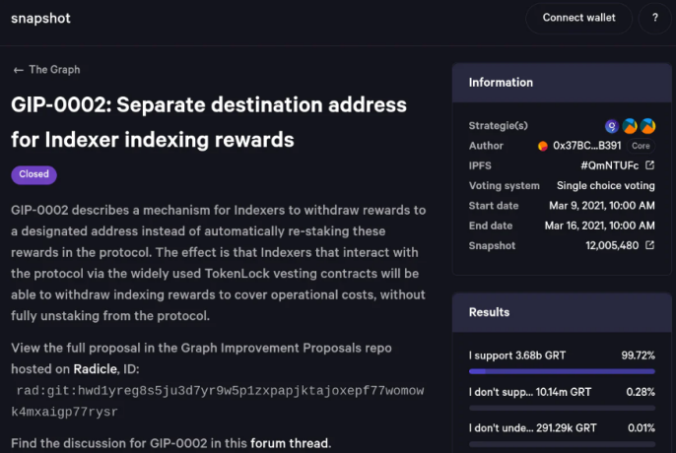Viewport: 676px width, 453px height.
Task: Open the snapshot home logo
Action: [40, 18]
